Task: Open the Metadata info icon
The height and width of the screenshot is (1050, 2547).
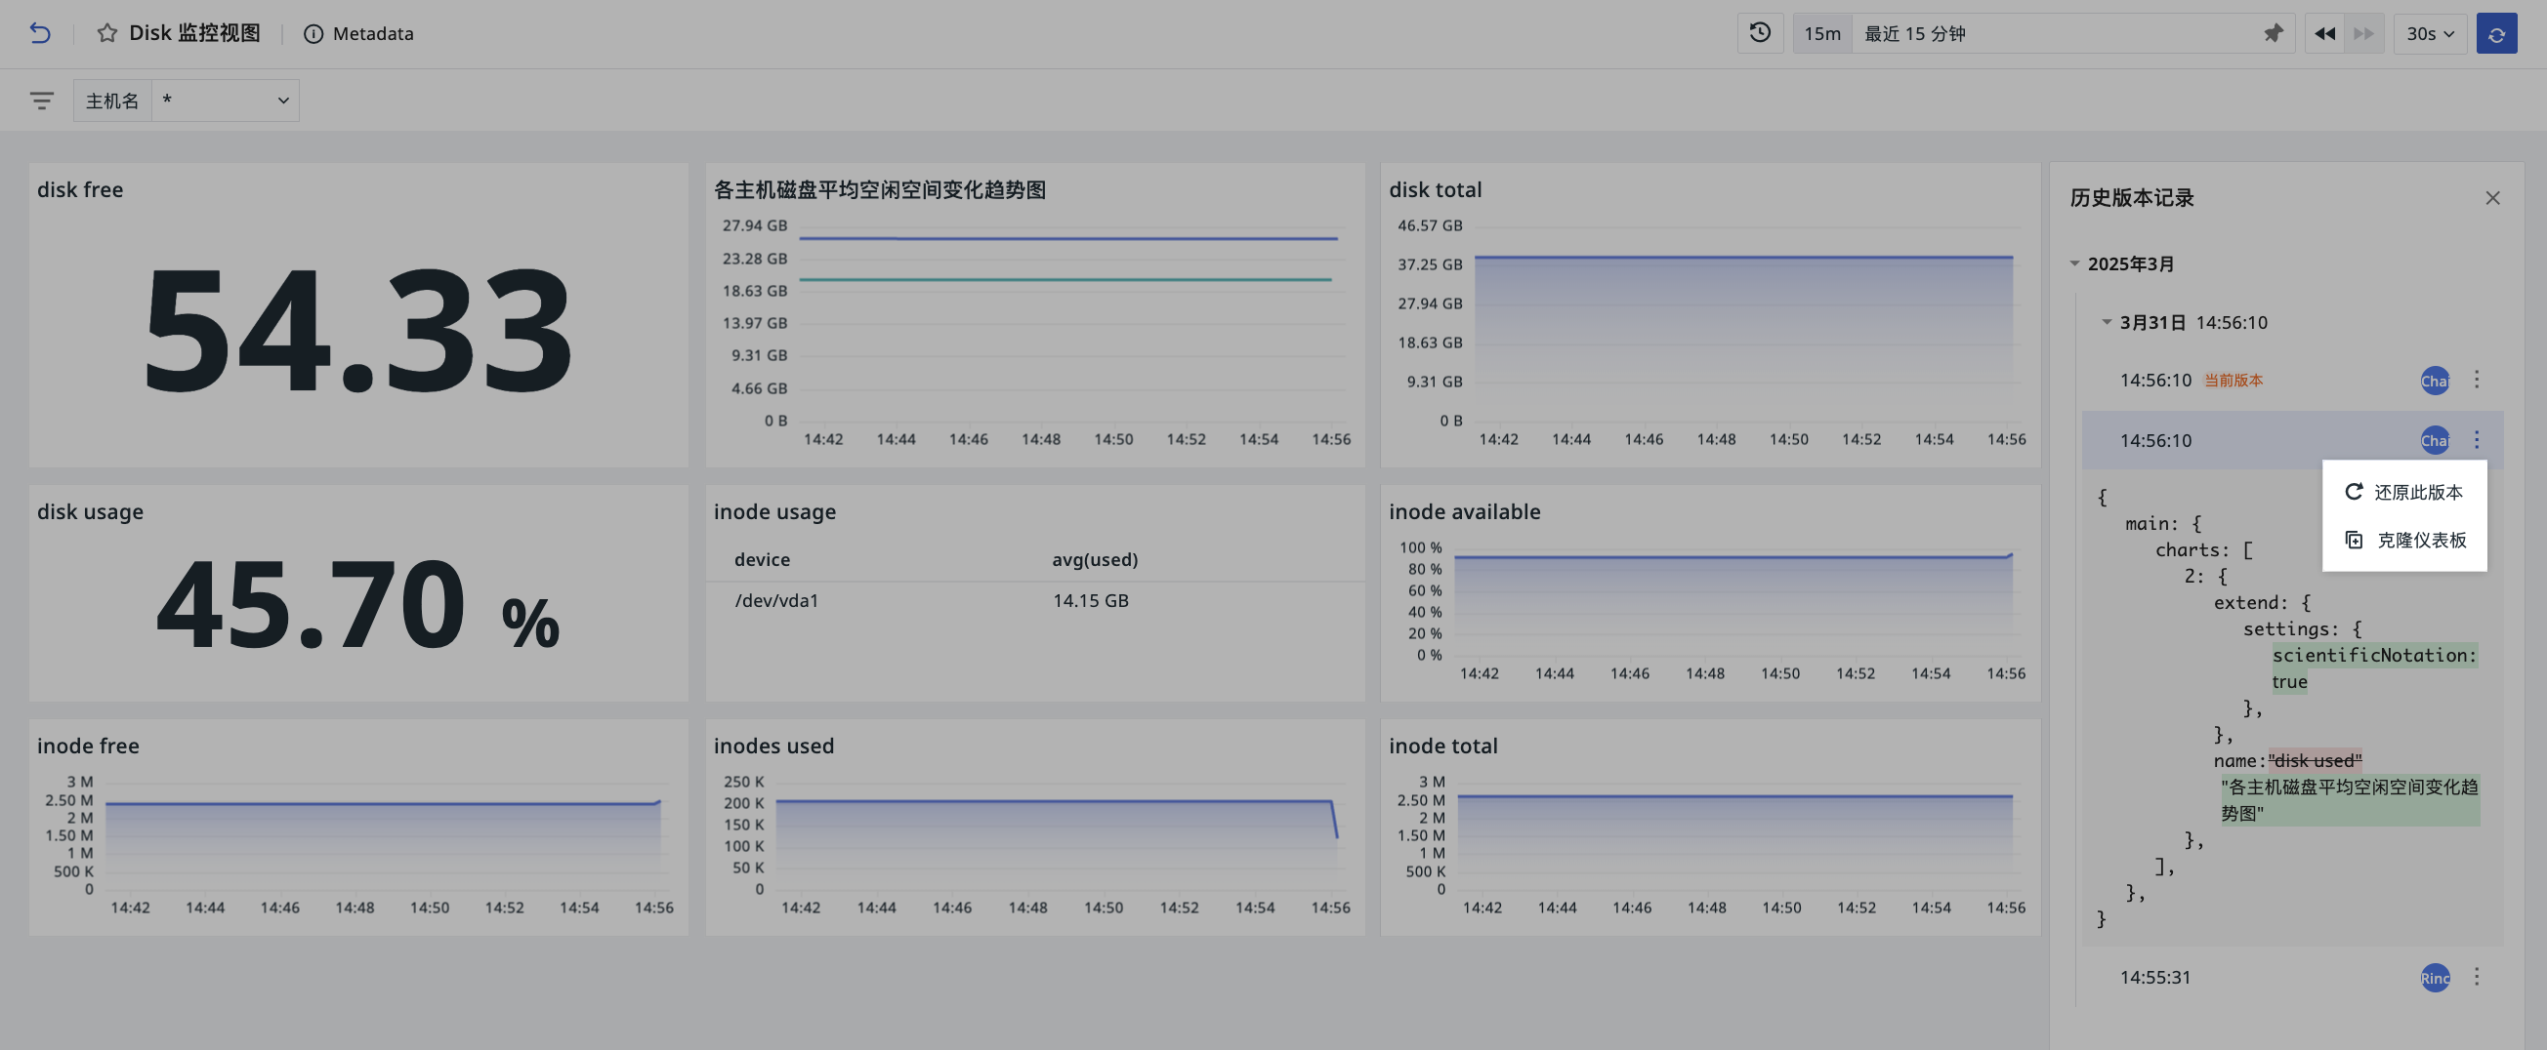Action: 313,33
